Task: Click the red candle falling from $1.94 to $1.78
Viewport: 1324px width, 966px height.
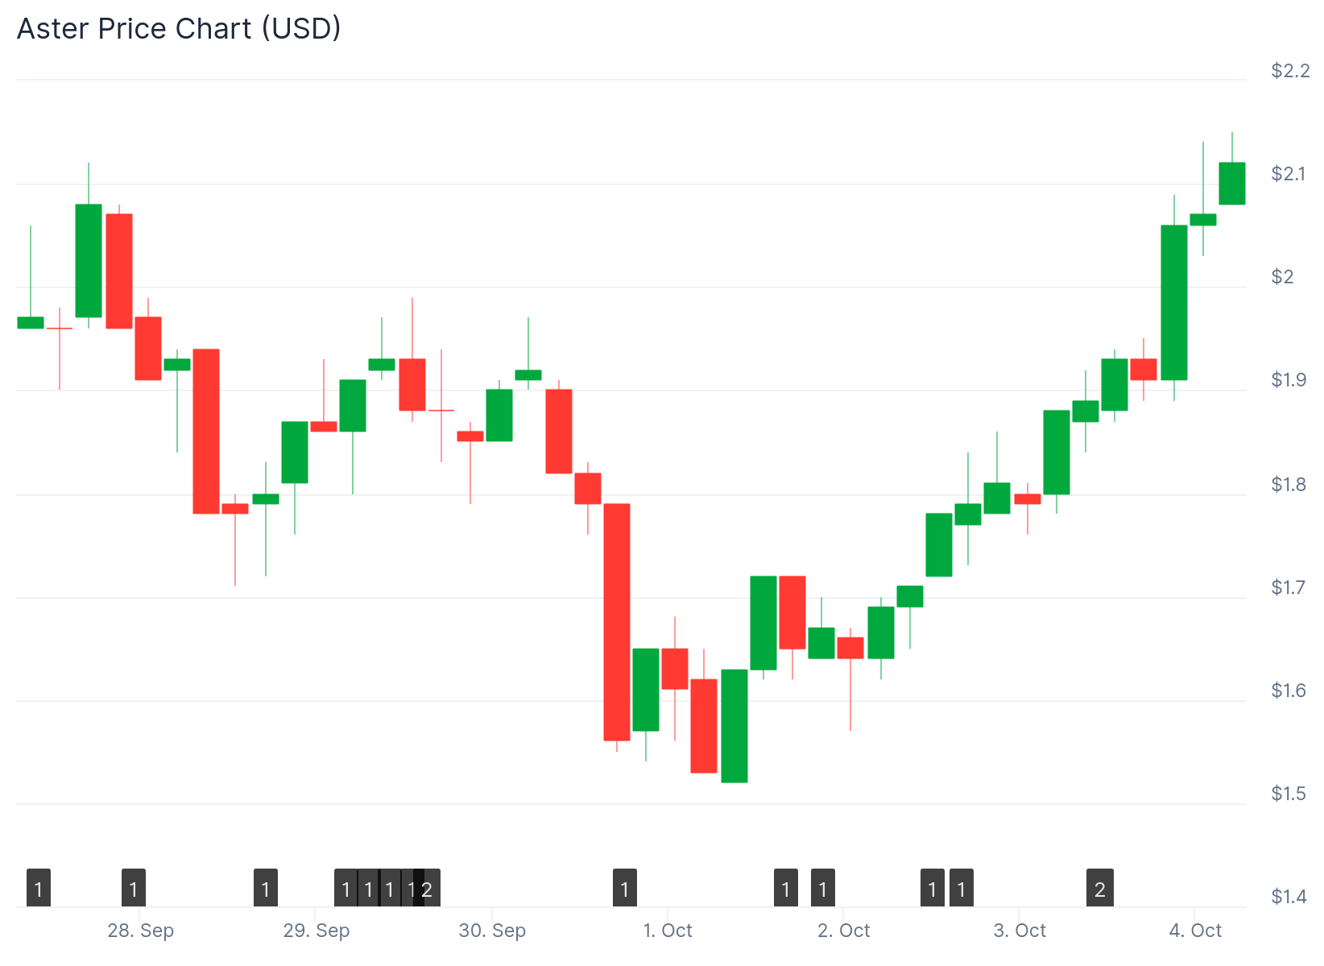Action: pos(206,431)
